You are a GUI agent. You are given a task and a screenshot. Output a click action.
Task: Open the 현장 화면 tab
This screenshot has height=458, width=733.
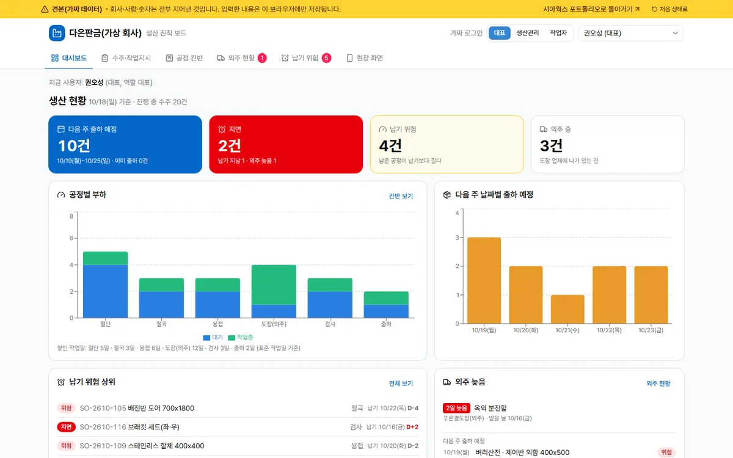point(365,58)
